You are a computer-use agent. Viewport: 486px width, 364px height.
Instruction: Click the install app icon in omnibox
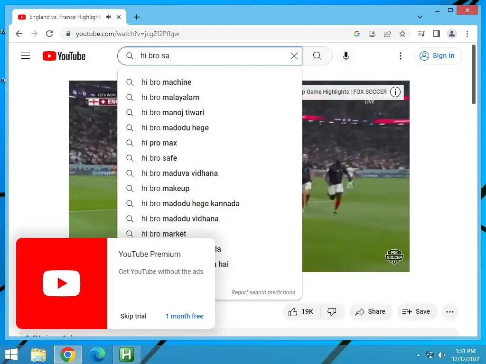click(372, 34)
